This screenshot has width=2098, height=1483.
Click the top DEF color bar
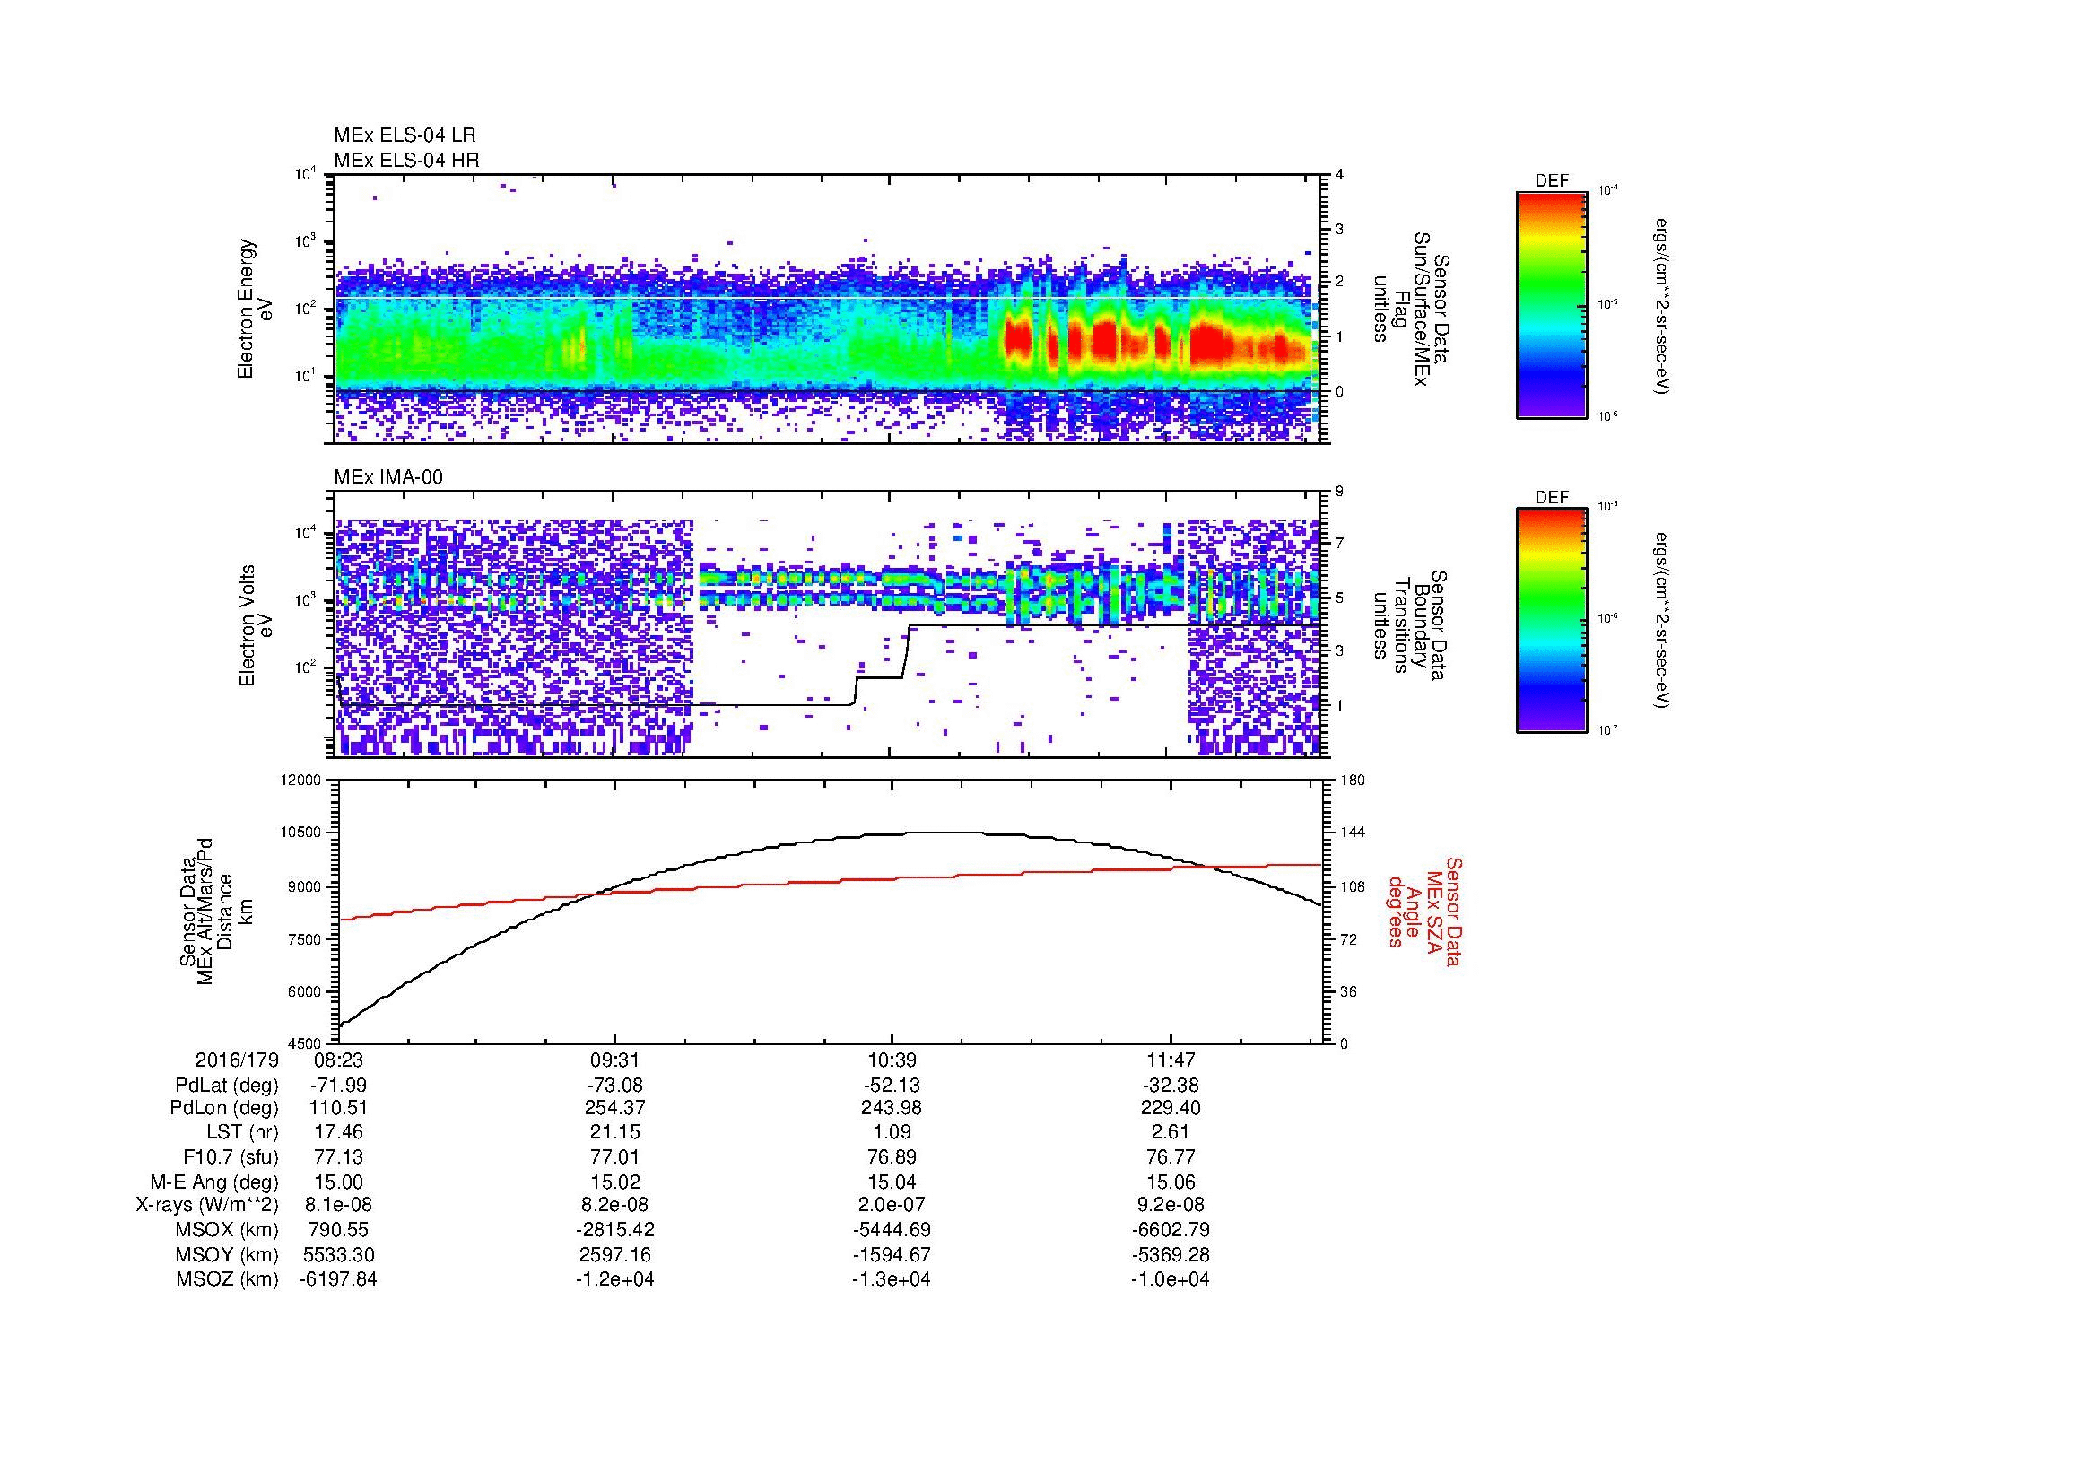click(x=1552, y=304)
